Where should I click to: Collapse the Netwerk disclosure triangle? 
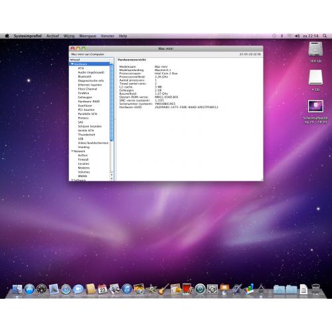point(72,151)
